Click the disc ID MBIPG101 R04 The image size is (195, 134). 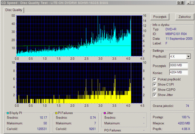pyautogui.click(x=176, y=34)
